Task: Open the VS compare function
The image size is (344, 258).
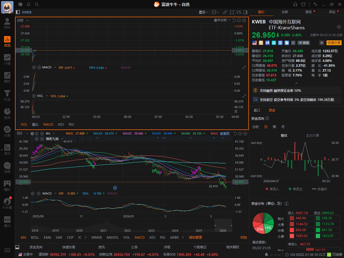Action: [239, 12]
